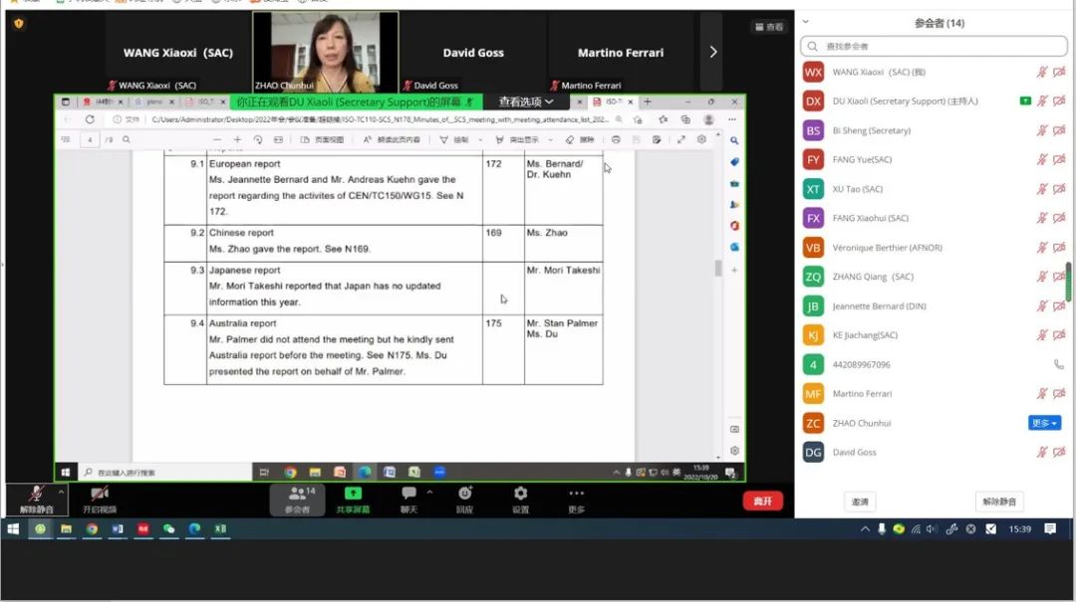
Task: Collapse the participants panel using top chevron
Action: (x=806, y=22)
